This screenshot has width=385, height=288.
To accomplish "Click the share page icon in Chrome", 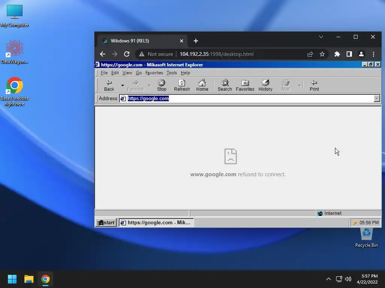I will 310,54.
